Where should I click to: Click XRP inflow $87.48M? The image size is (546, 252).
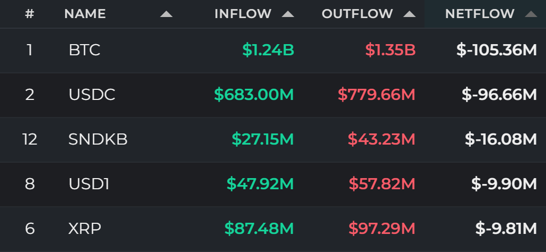click(259, 229)
